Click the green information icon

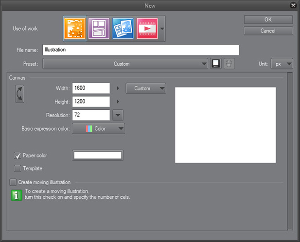click(17, 195)
